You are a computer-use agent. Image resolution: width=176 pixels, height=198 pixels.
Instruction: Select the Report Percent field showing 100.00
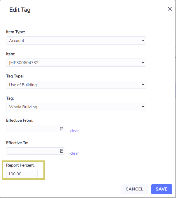pos(22,174)
